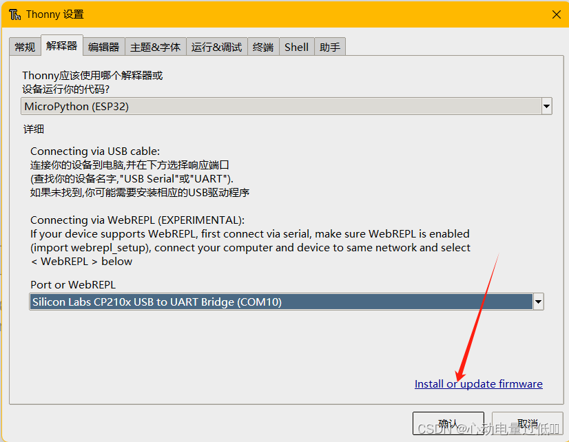Open the Shell tab
The image size is (569, 442).
[296, 47]
